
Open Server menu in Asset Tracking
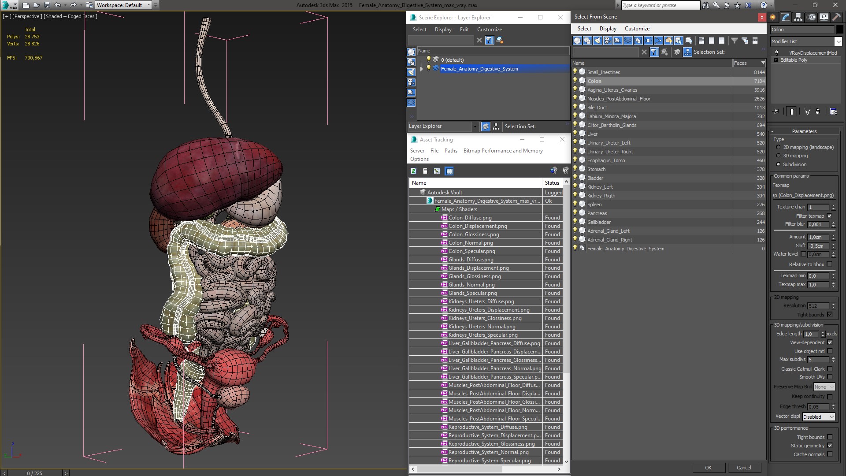(x=417, y=151)
